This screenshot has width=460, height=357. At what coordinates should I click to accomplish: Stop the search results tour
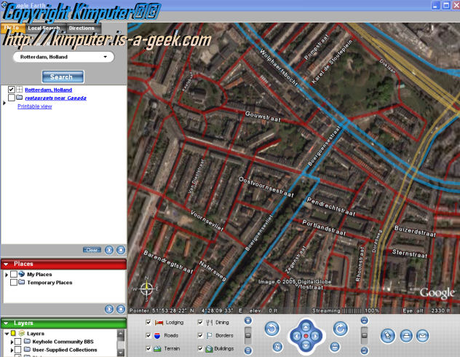coord(121,250)
